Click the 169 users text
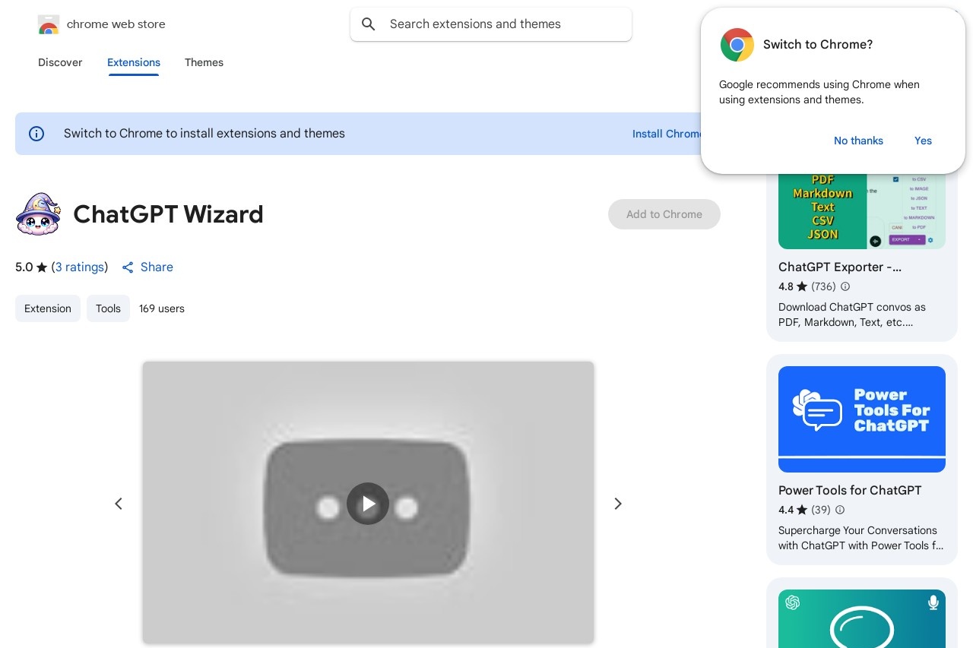973x648 pixels. [162, 308]
